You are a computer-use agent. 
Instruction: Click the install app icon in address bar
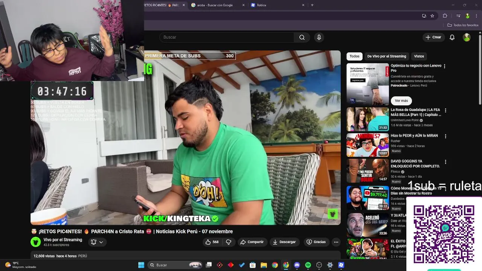[x=424, y=16]
